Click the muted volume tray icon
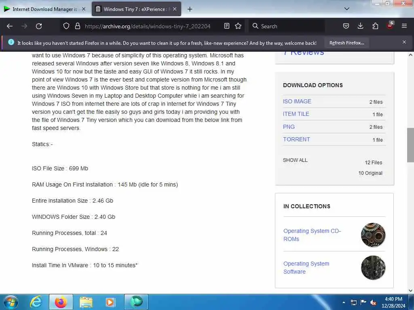Viewport: 414px width, 310px height. coord(373,303)
